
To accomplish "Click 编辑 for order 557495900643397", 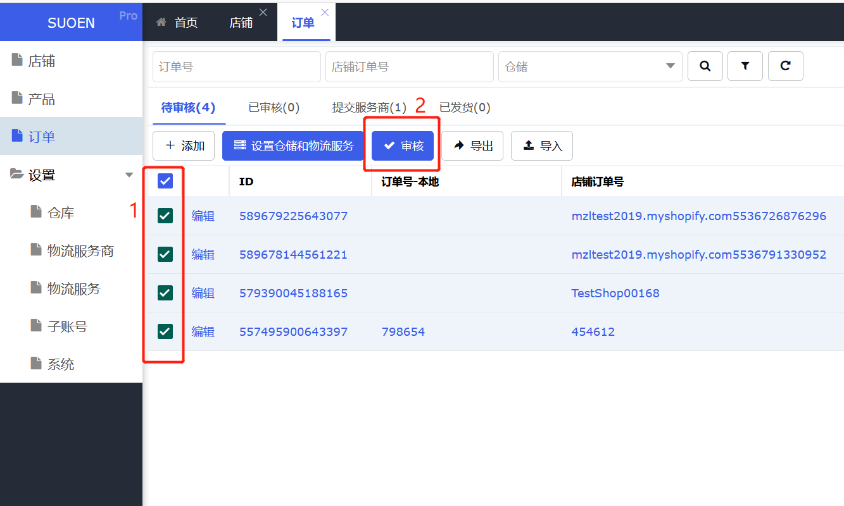I will pos(203,331).
